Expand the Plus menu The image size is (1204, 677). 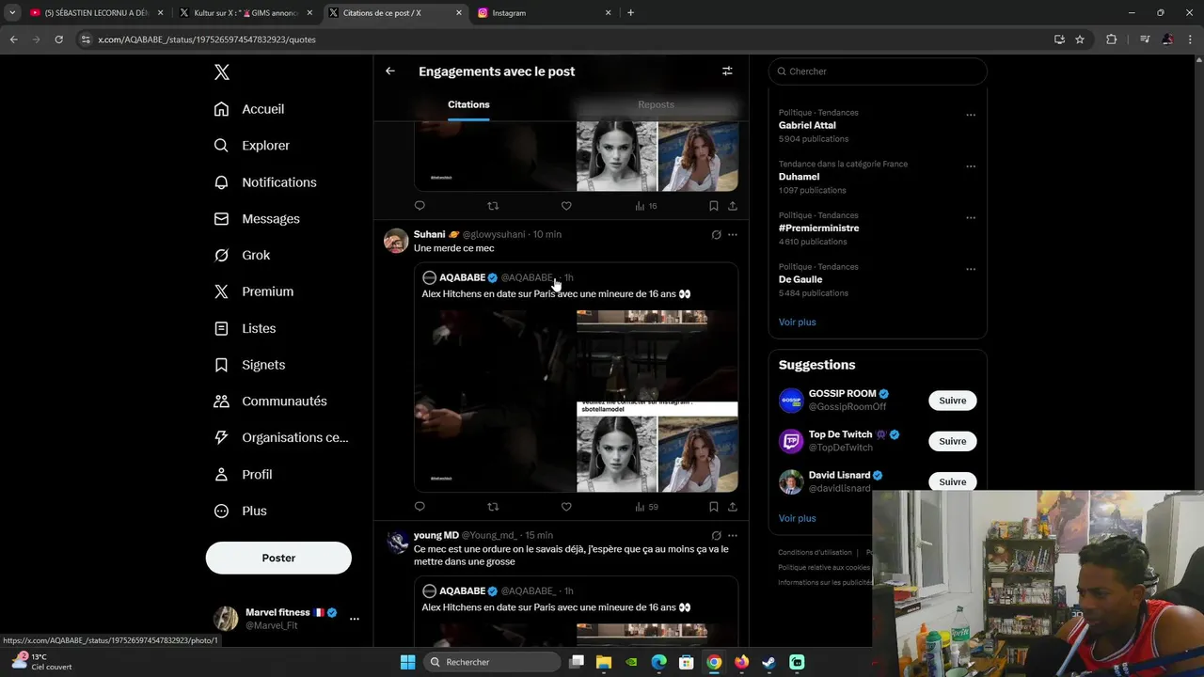pyautogui.click(x=240, y=511)
